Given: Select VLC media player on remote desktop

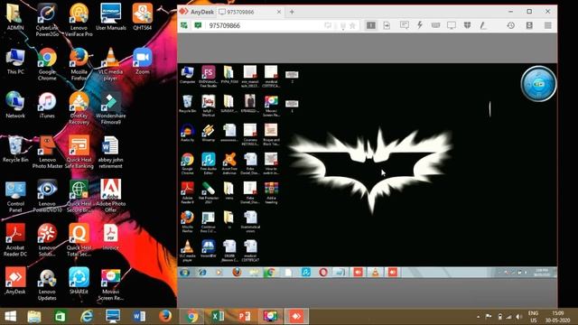Looking at the screenshot, I should coord(187,251).
